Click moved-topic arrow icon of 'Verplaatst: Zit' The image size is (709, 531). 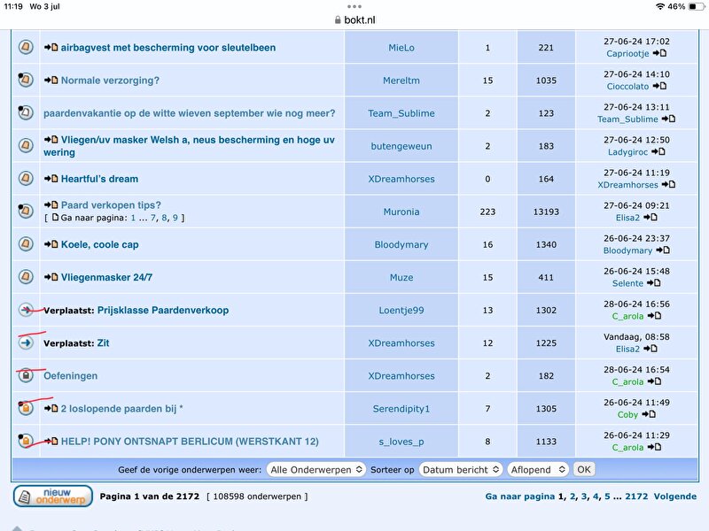[x=26, y=342]
